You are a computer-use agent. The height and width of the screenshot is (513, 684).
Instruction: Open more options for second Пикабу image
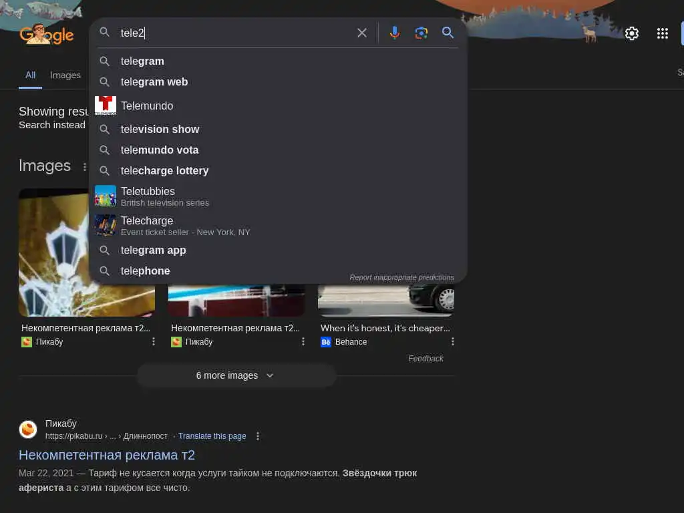pyautogui.click(x=303, y=341)
